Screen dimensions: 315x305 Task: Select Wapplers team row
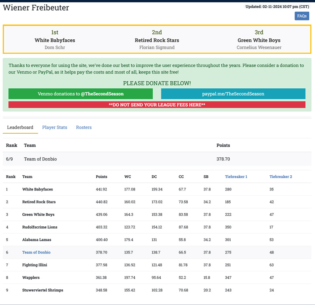[157, 277]
